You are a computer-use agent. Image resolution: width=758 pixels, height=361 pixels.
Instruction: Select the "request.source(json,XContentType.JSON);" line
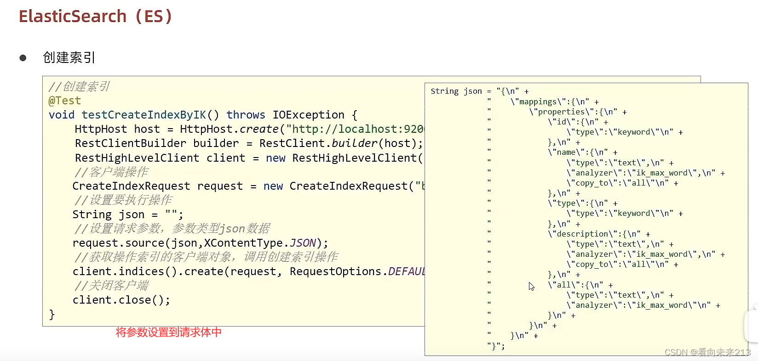201,243
